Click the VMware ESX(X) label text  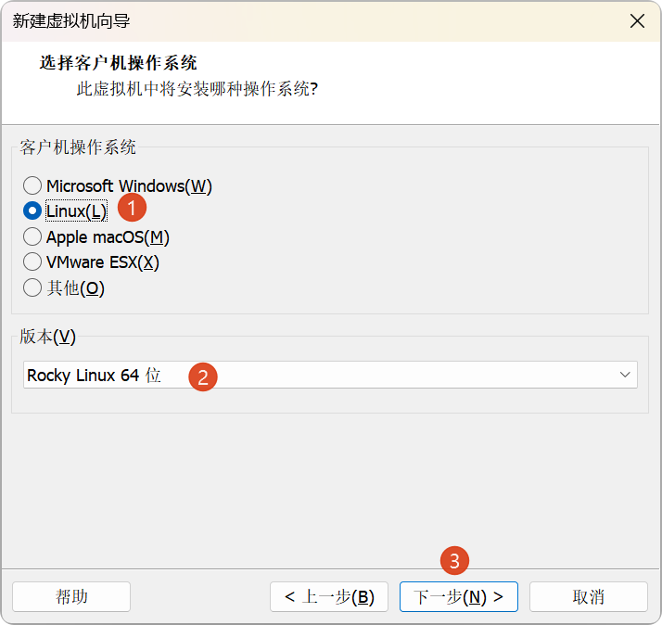pyautogui.click(x=103, y=262)
